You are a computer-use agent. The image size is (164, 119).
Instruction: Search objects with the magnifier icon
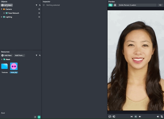point(40,5)
